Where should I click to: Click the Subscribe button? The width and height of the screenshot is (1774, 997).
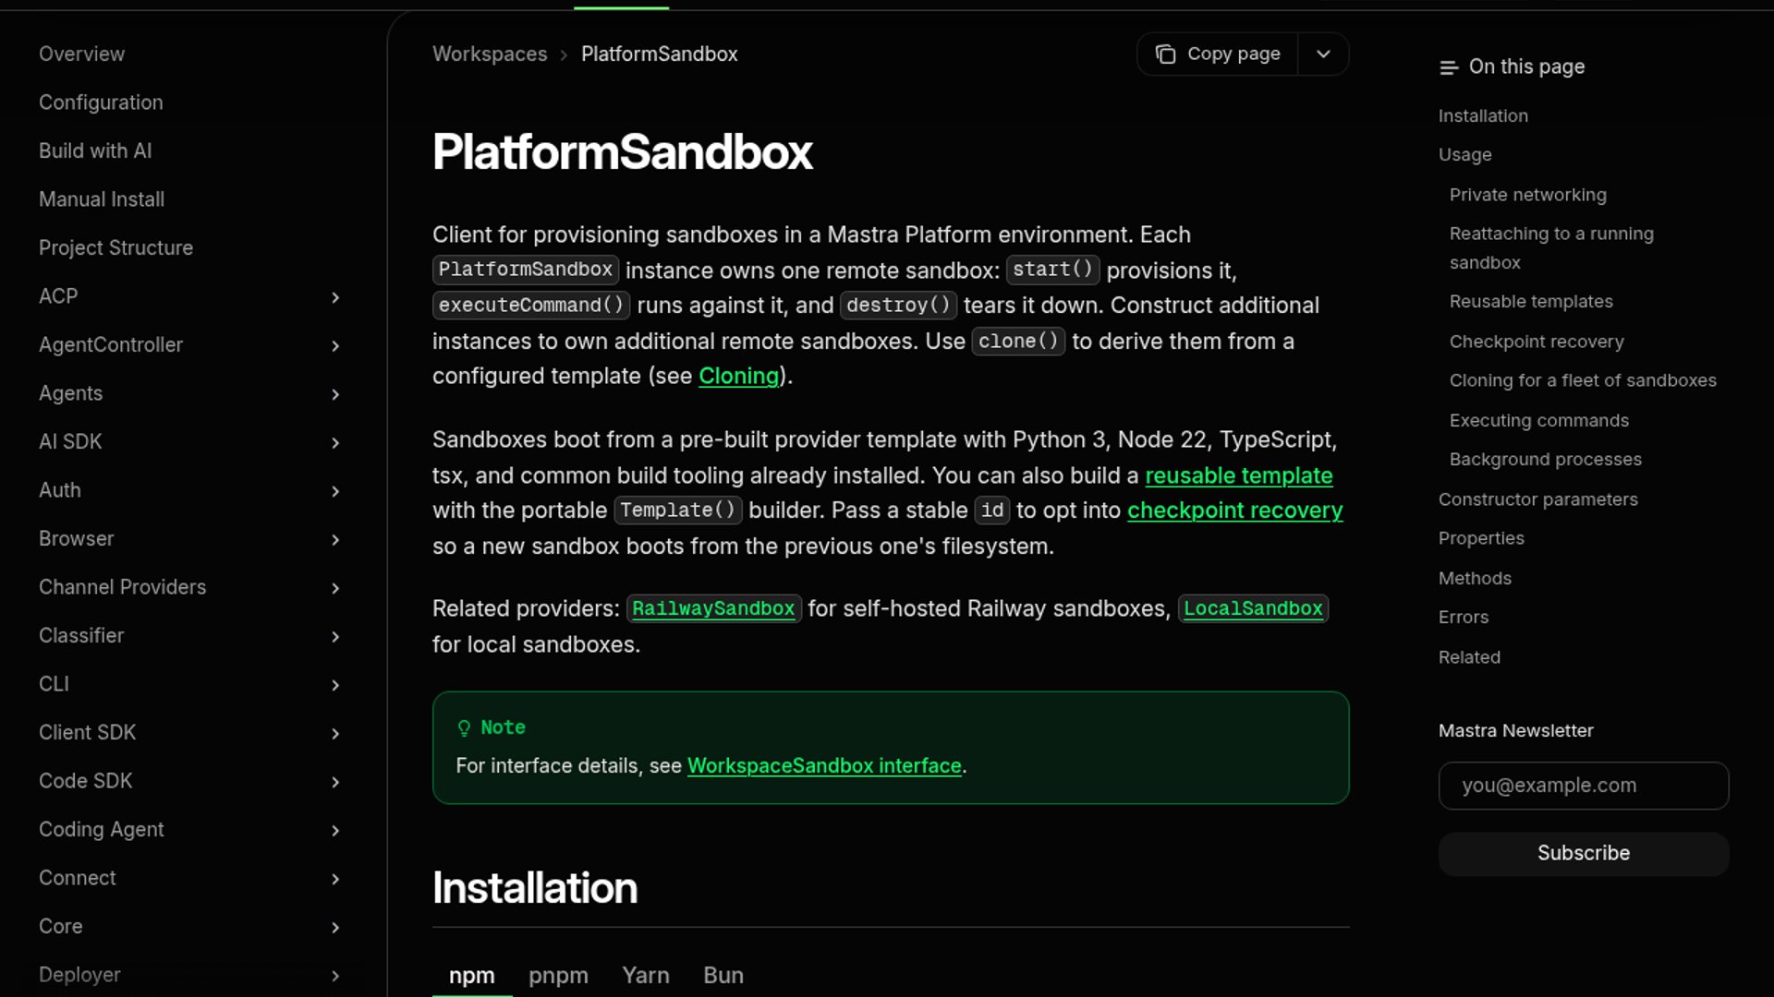pyautogui.click(x=1583, y=853)
